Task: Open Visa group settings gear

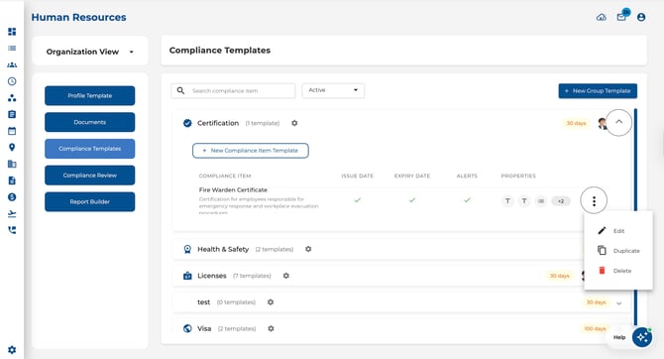Action: pos(271,328)
